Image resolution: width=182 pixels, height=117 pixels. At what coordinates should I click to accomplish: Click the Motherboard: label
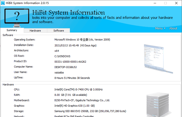[22, 100]
